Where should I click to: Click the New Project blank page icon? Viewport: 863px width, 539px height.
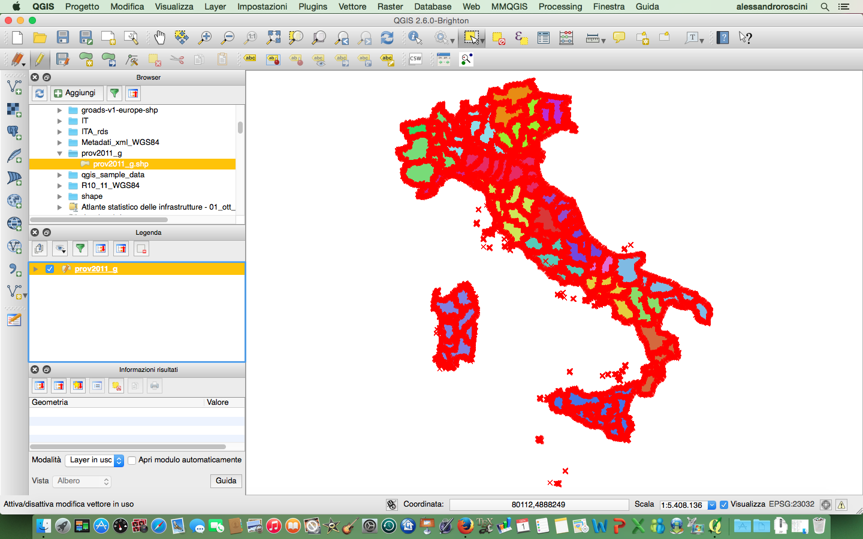coord(17,38)
